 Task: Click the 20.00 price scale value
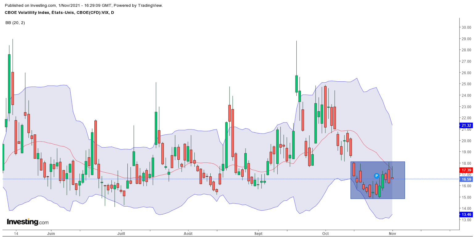tap(466, 141)
